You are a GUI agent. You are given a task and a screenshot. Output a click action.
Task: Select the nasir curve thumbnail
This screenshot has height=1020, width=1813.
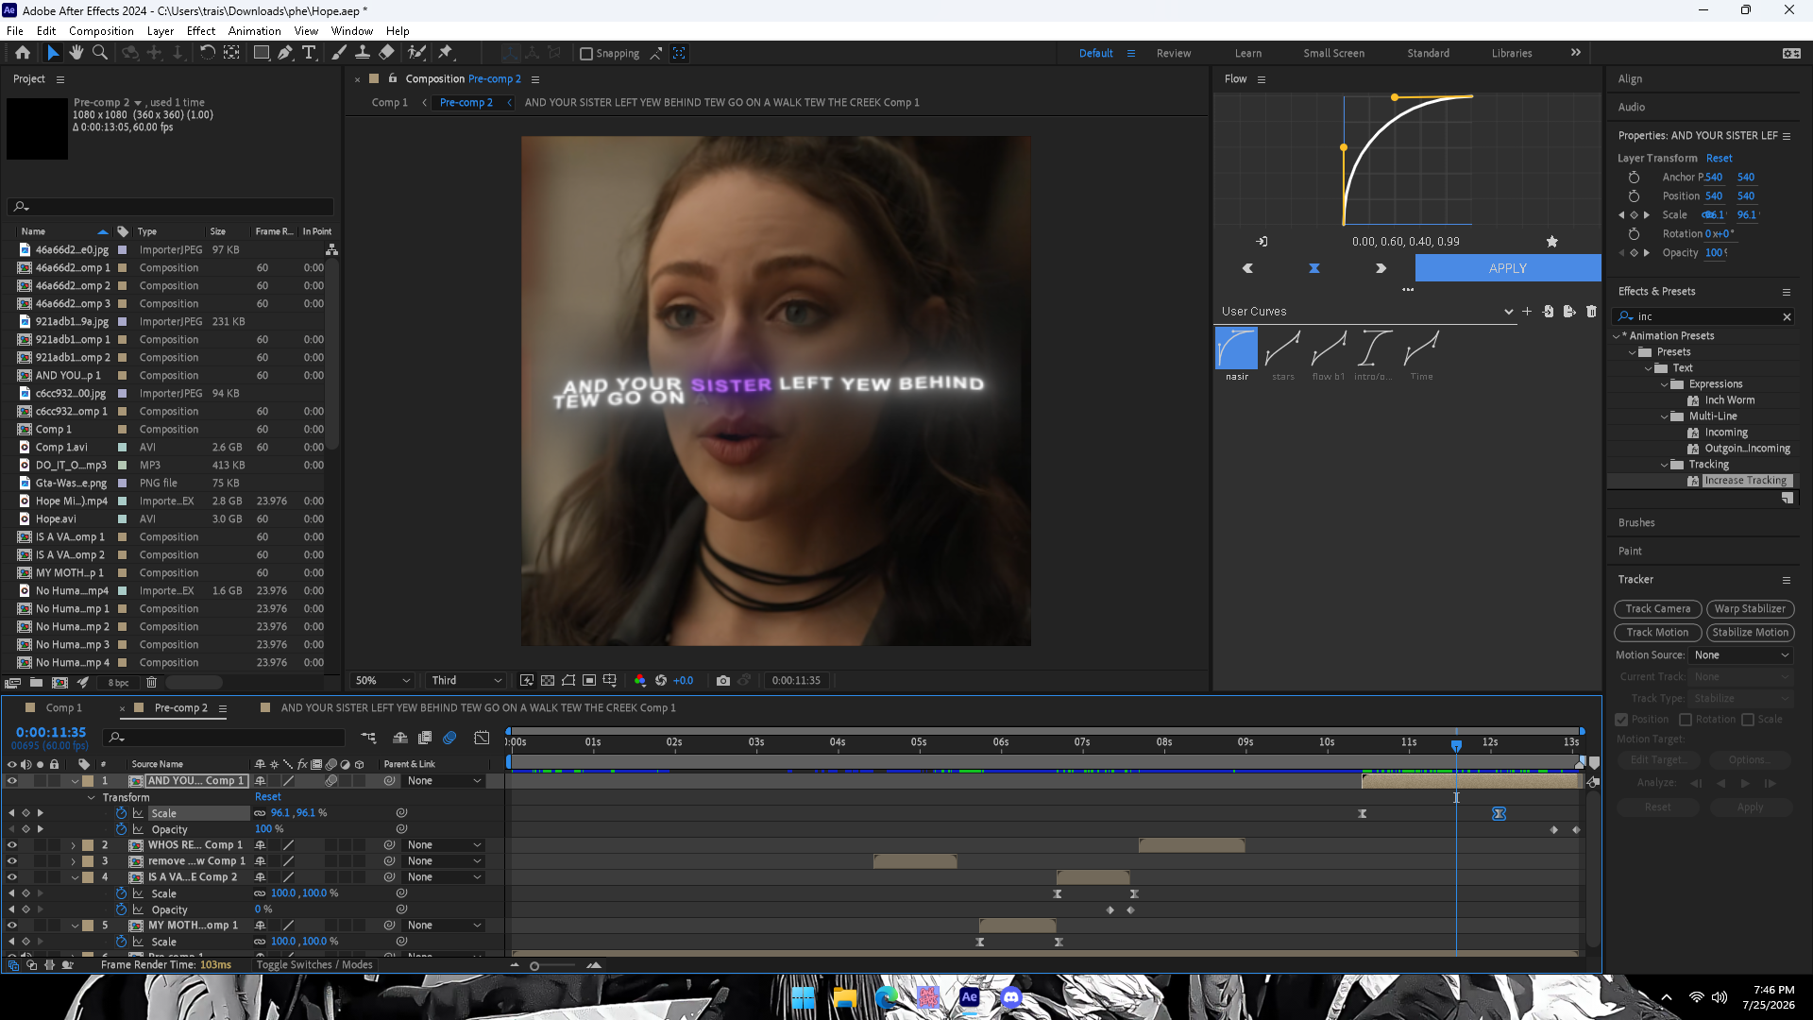(1236, 348)
